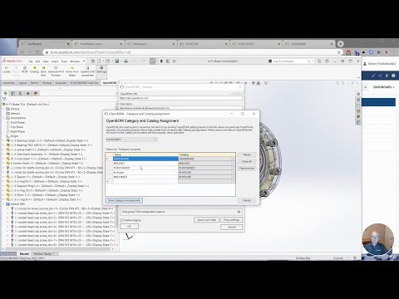Switch to the HARDWARE browser tab

[309, 44]
